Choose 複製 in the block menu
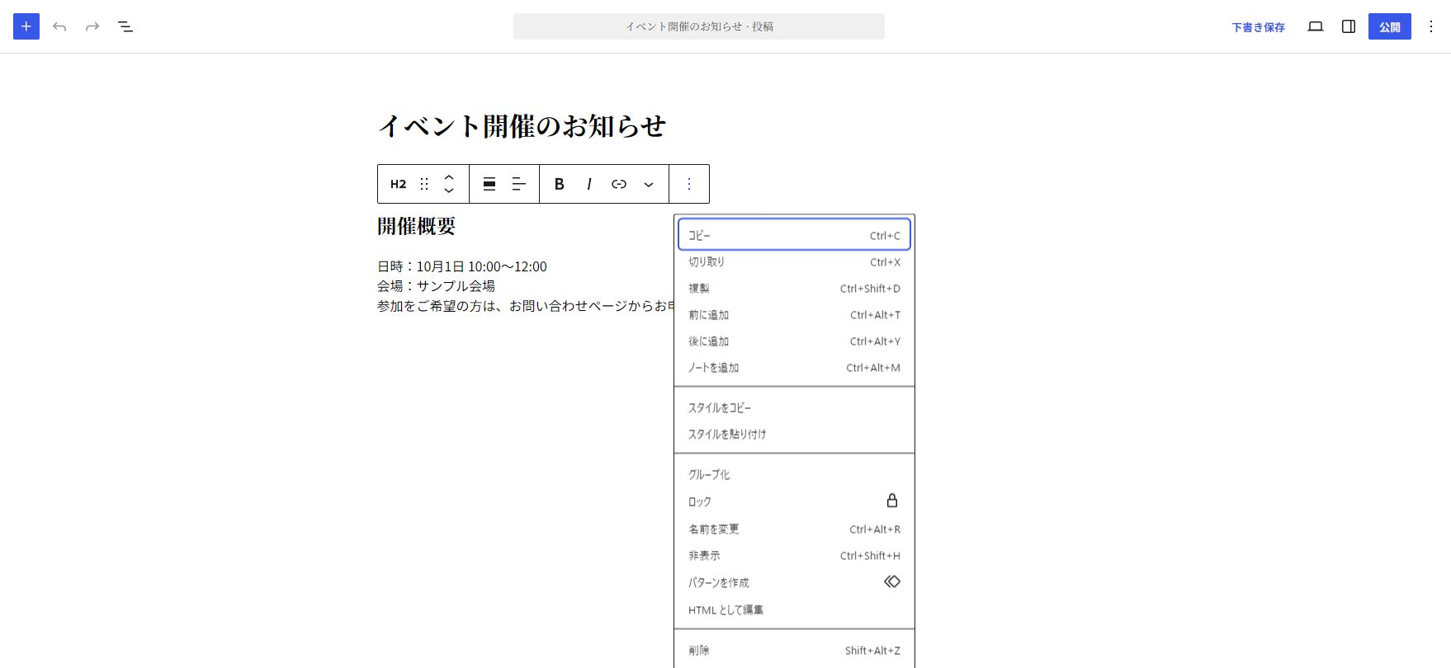This screenshot has height=668, width=1451. pyautogui.click(x=794, y=289)
